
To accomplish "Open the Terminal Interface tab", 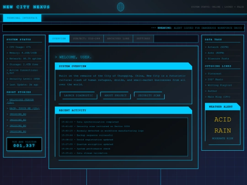I will [22, 18].
